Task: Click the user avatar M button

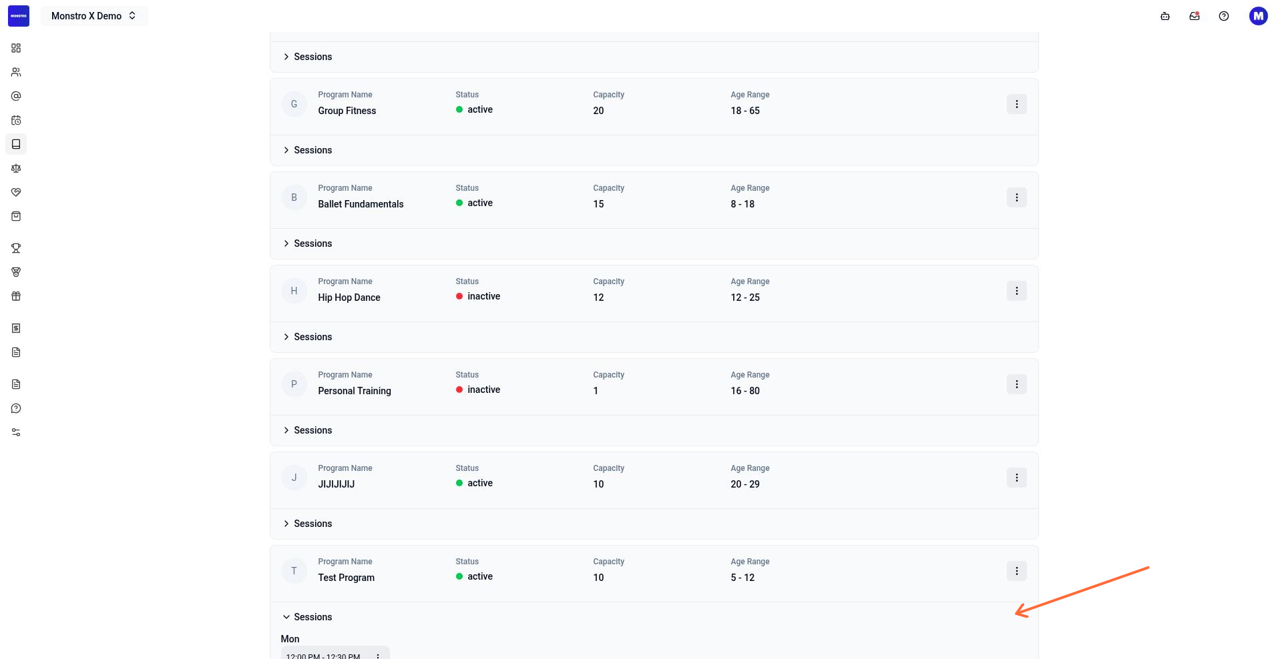Action: pos(1259,16)
